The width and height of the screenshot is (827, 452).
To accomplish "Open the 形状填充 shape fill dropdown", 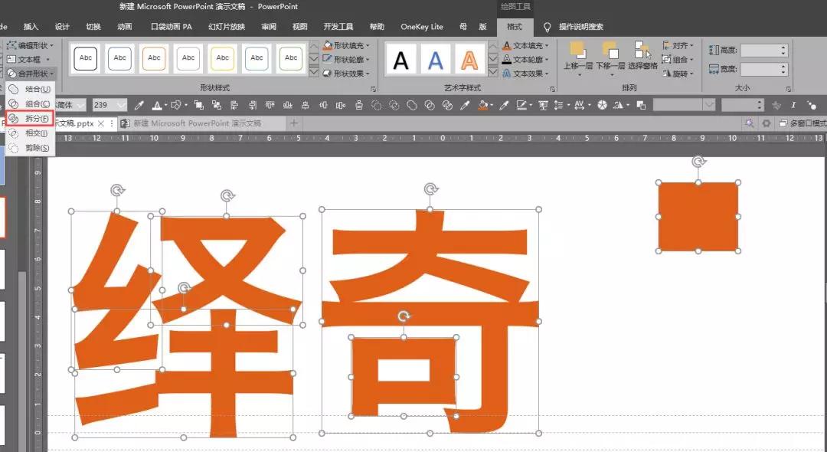I will pos(347,45).
